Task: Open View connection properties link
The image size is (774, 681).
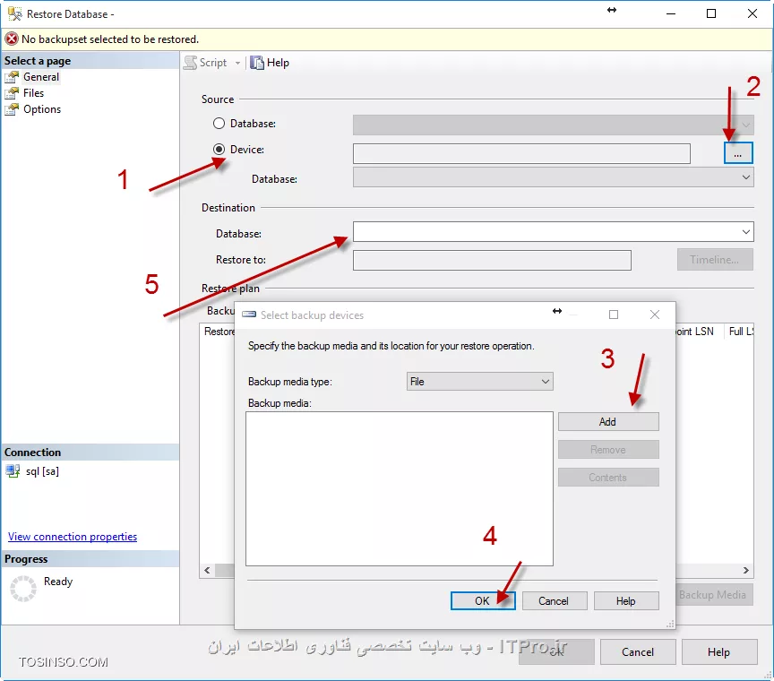Action: pos(73,537)
